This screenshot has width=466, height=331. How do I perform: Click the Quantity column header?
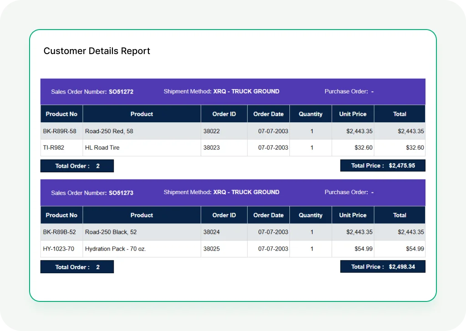point(310,114)
